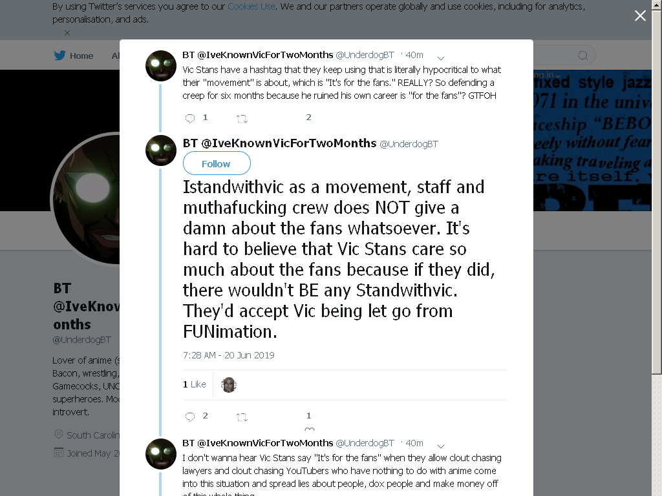Screen dimensions: 662x496
Task: Dismiss the cookies notice small X
Action: click(67, 33)
